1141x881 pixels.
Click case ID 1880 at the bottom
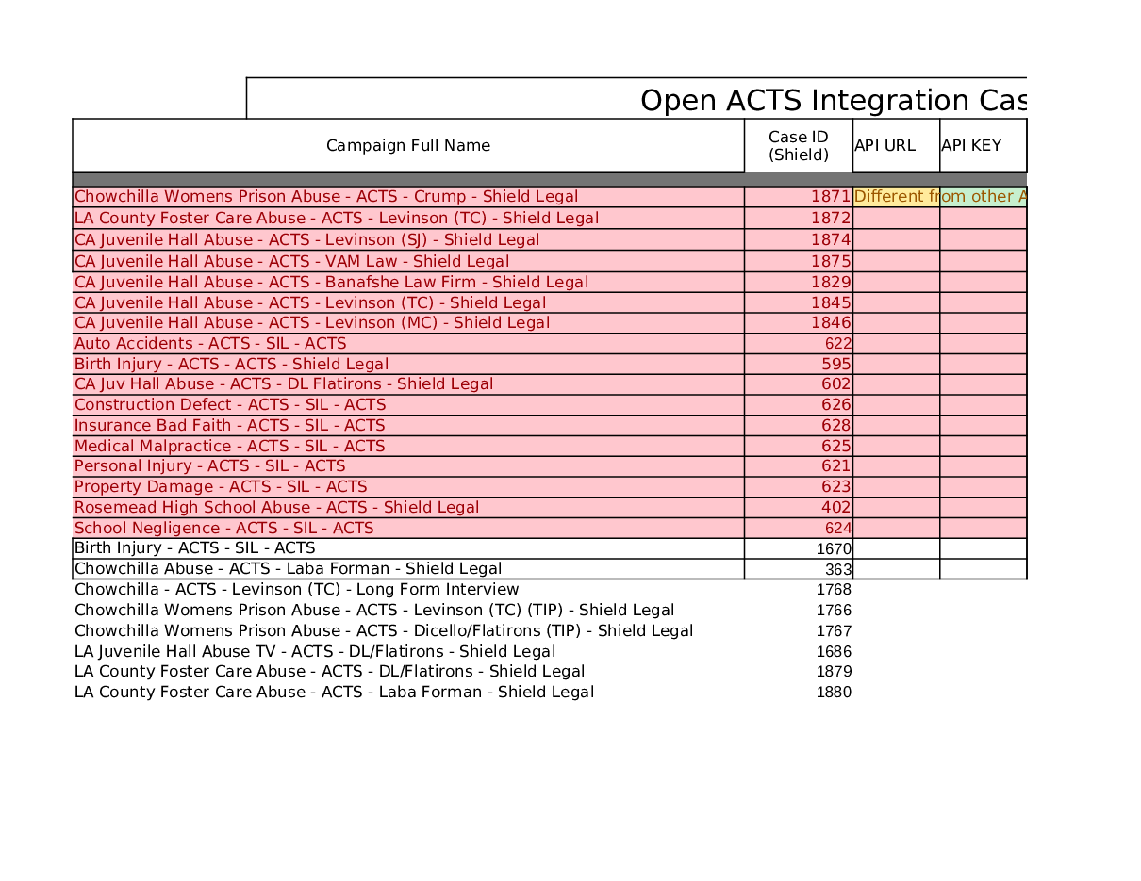tap(833, 693)
